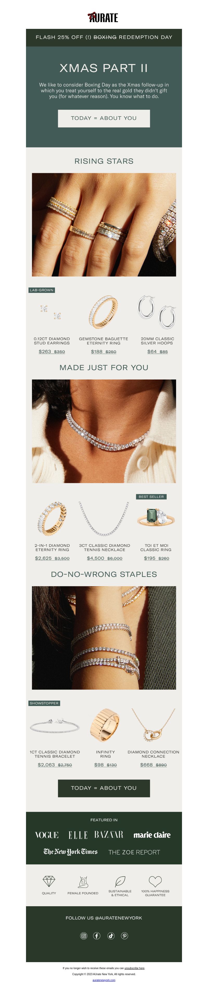Click the Rising Stars stacked rings photo

point(104,225)
